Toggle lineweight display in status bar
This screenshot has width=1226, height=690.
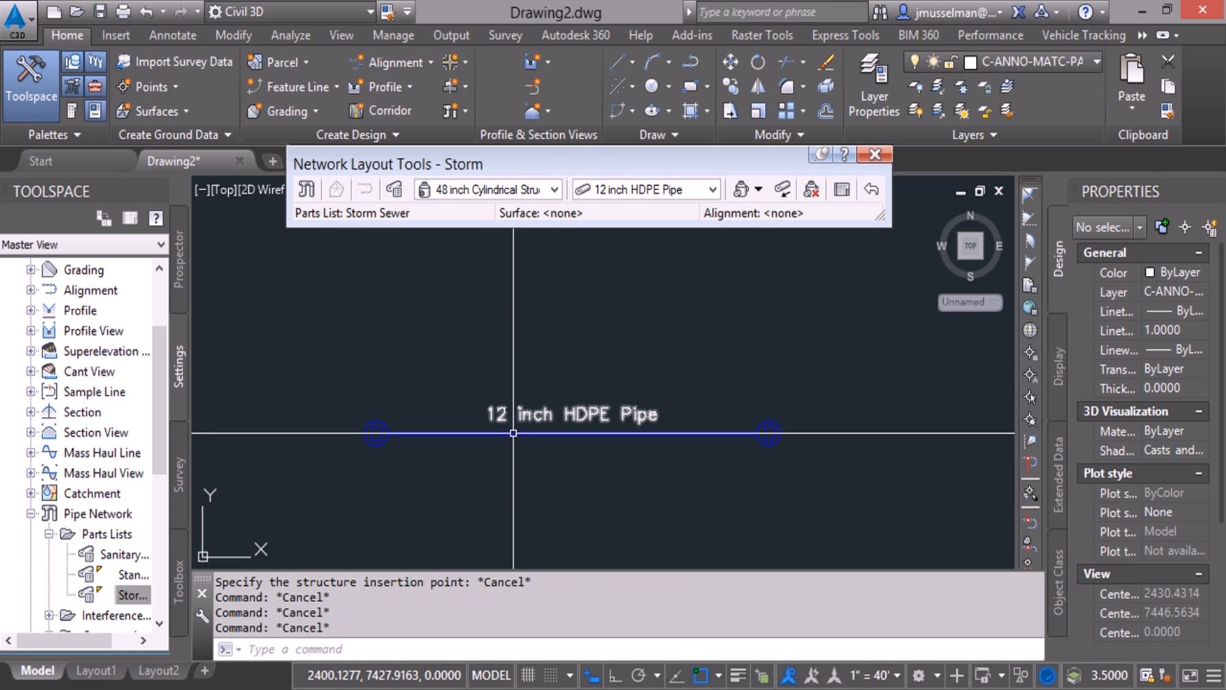[x=738, y=675]
